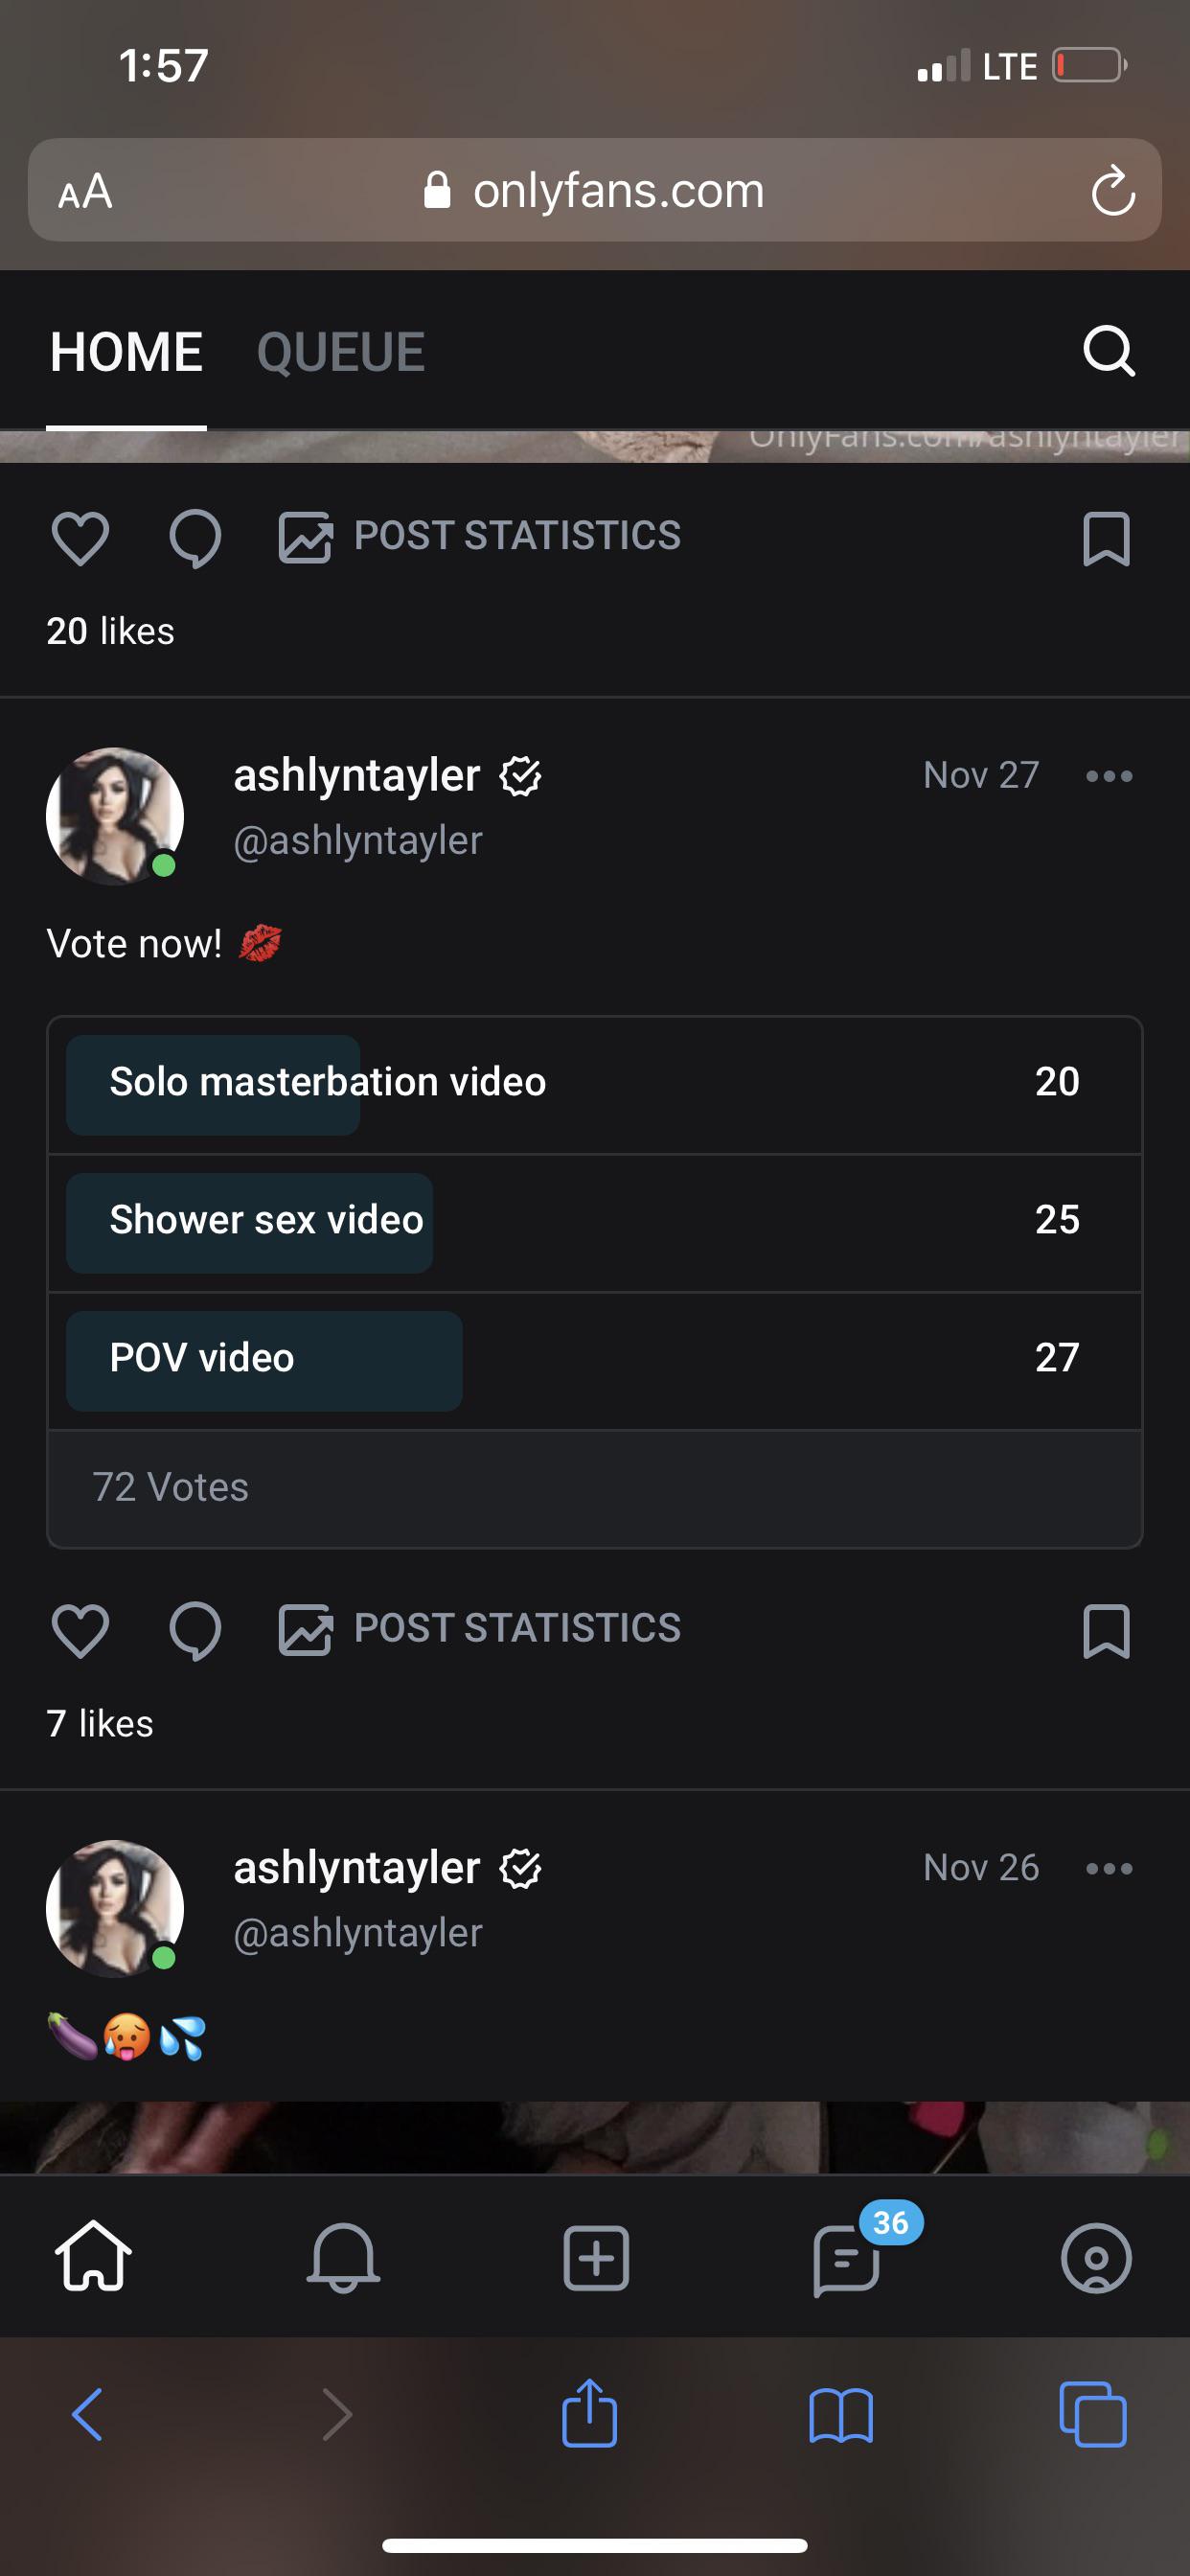
Task: Create a new post using the plus icon
Action: tap(595, 2262)
